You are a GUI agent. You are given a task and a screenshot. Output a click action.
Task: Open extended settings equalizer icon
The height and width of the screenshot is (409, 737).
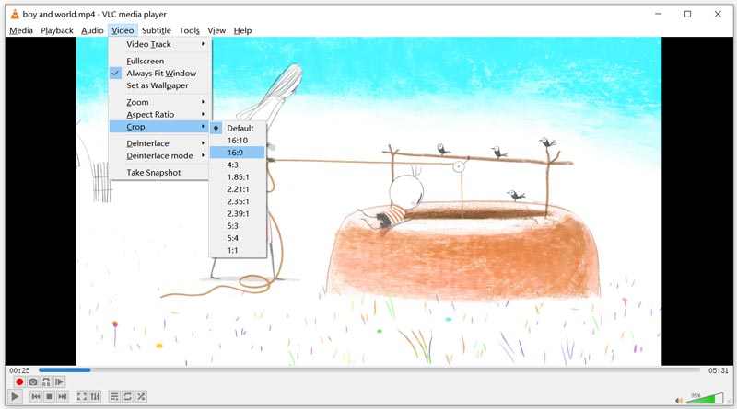point(96,397)
